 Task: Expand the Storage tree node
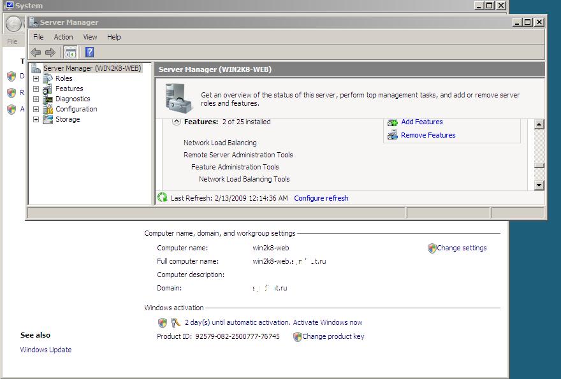pos(36,119)
